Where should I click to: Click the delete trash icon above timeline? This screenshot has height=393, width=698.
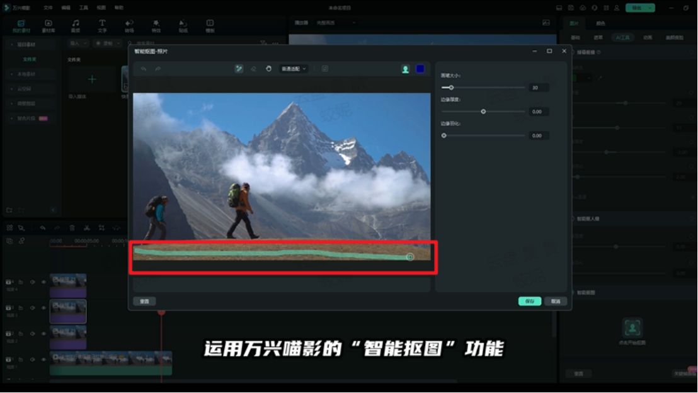[72, 228]
